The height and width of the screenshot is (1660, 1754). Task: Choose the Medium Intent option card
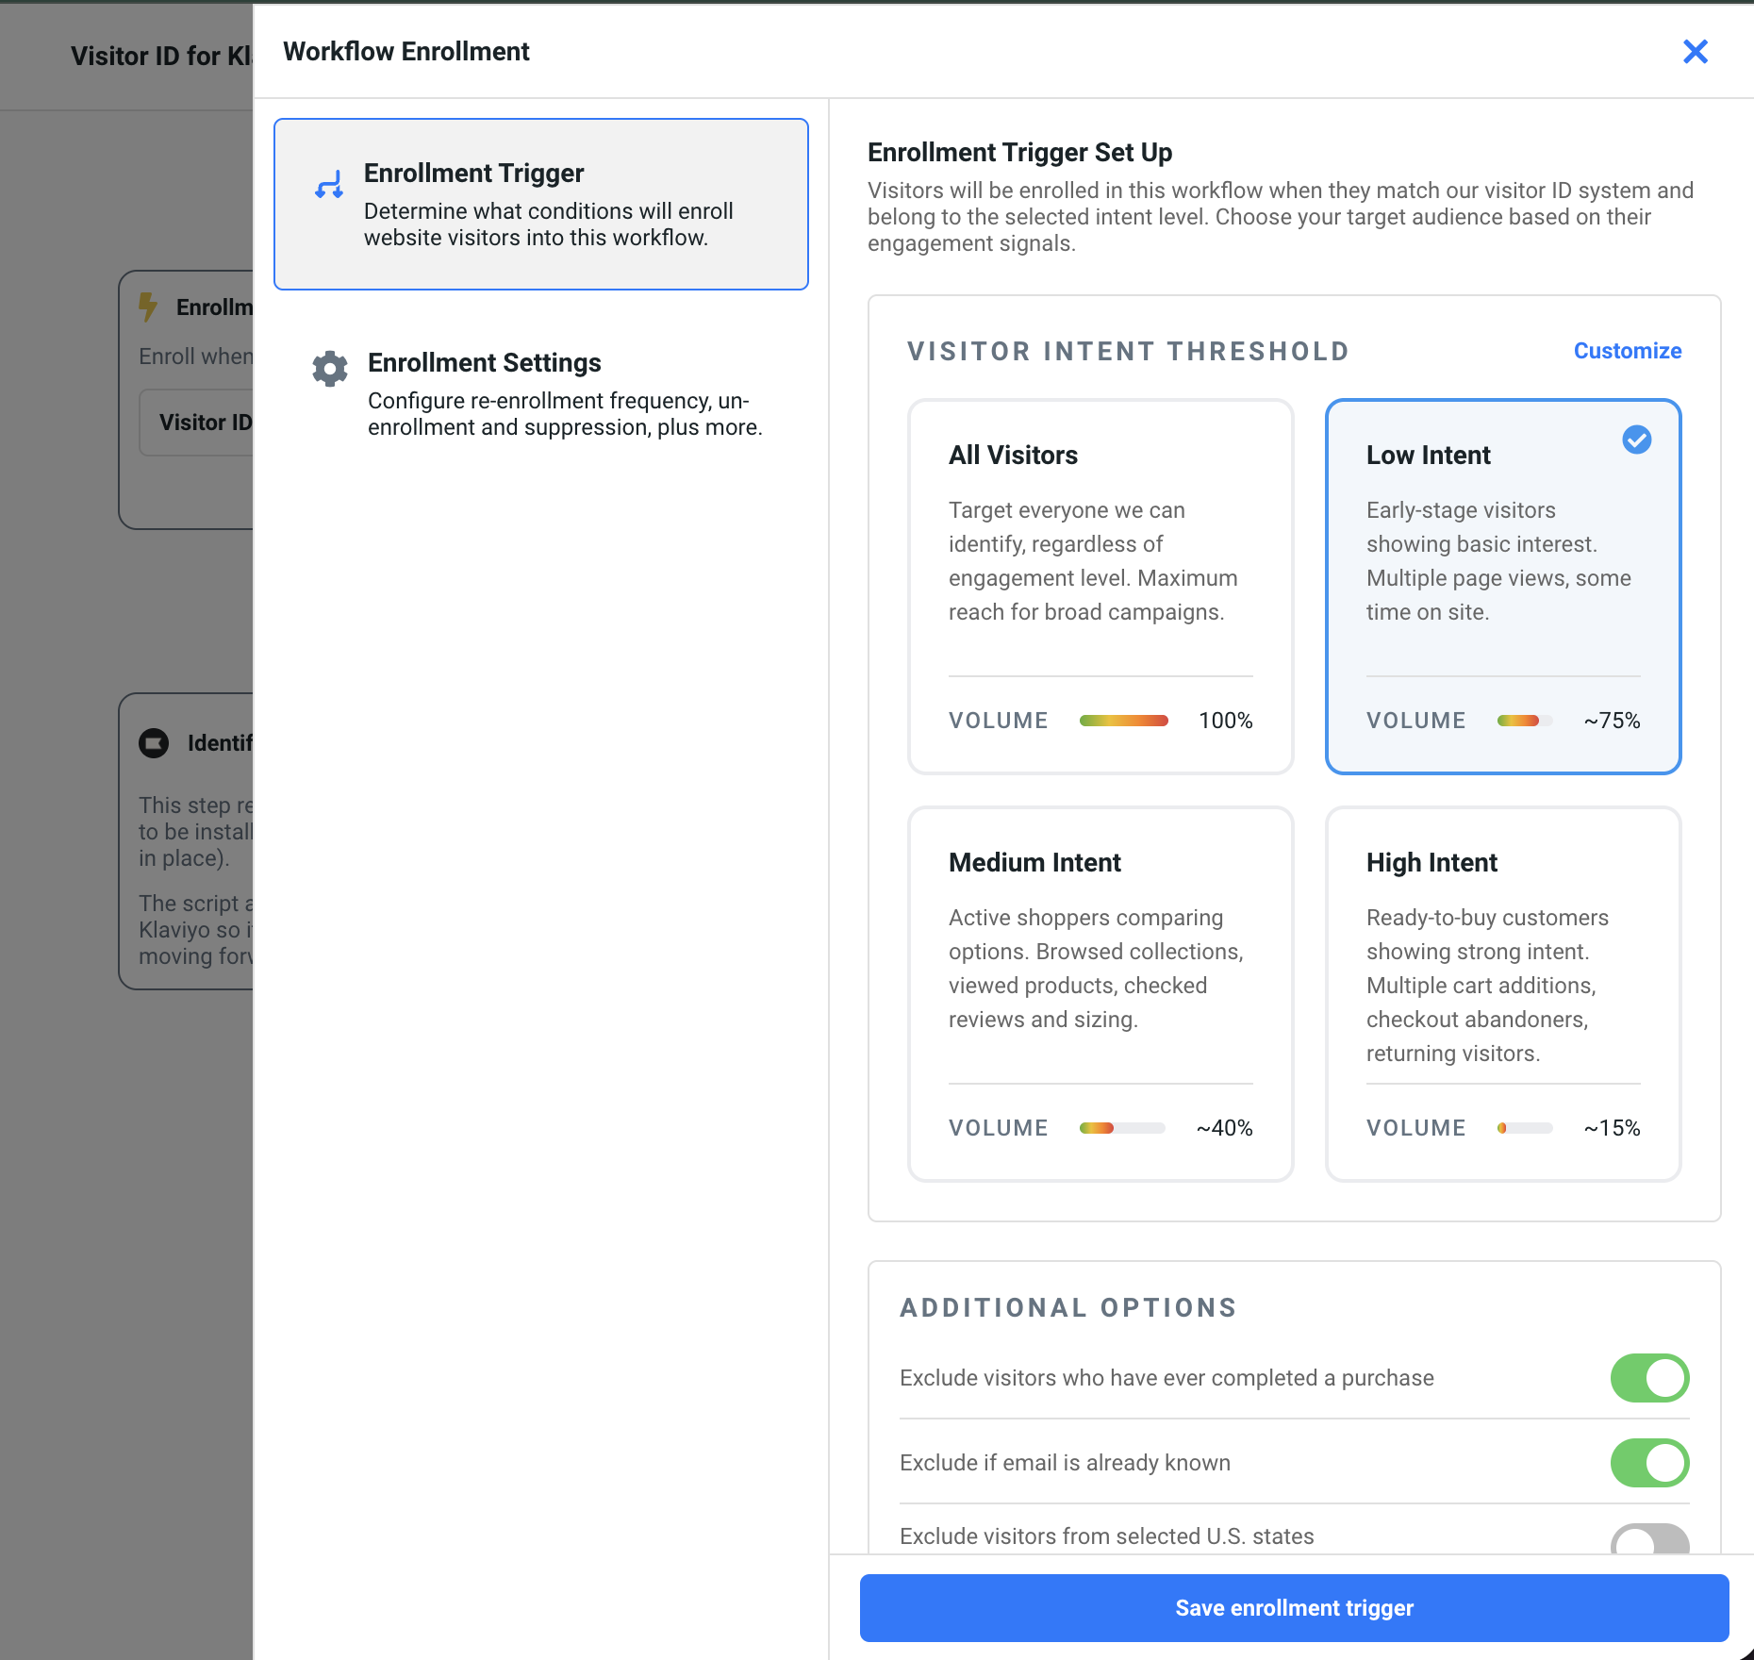click(x=1100, y=992)
